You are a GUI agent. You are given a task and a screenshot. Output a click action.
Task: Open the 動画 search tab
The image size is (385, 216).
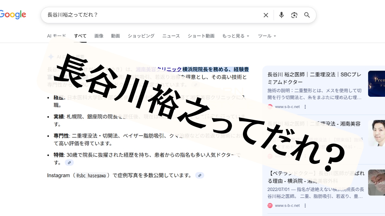[116, 36]
